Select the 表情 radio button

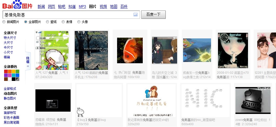tap(63, 22)
